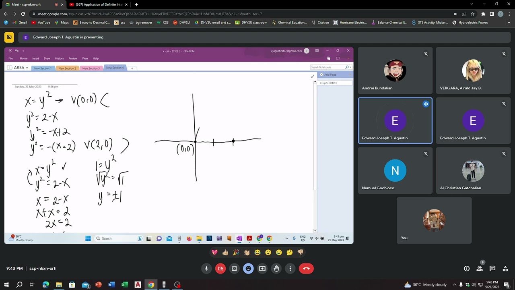
Task: Open the Insert tab in shared OneNote
Action: pos(35,58)
